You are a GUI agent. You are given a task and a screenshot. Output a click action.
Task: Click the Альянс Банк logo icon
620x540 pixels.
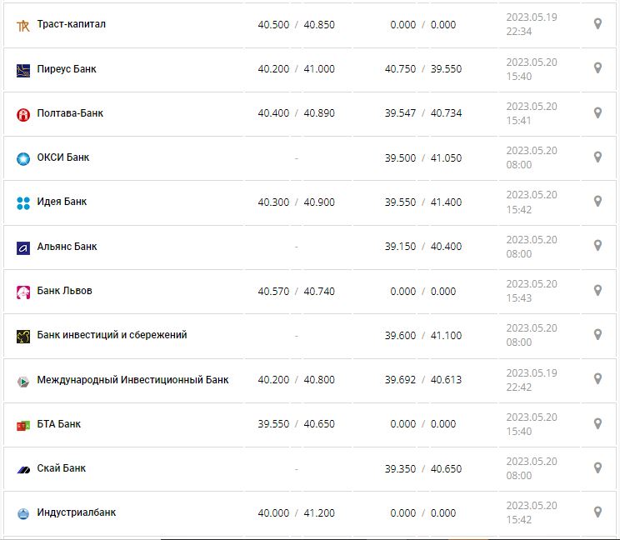click(23, 247)
